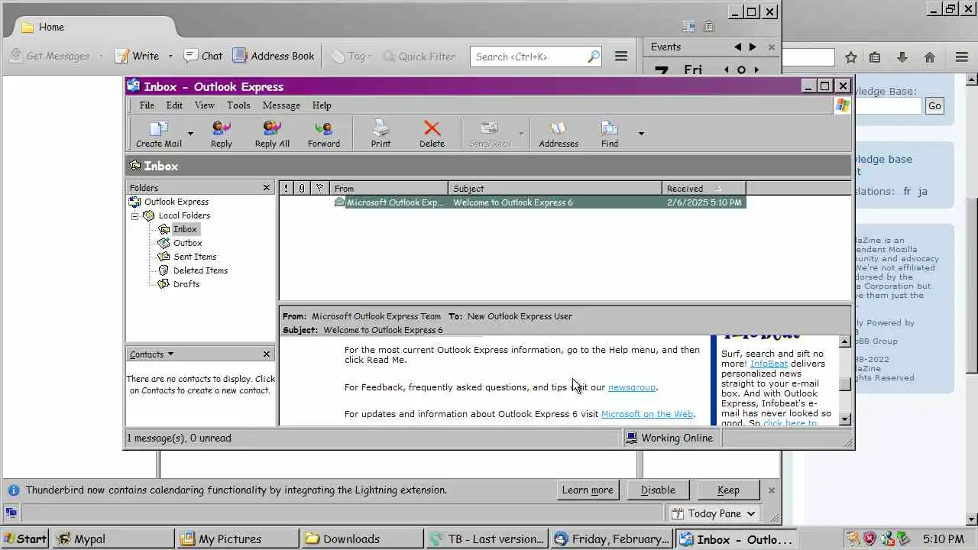Click preview pane scrollbar up arrow
Viewport: 978px width, 550px height.
845,341
